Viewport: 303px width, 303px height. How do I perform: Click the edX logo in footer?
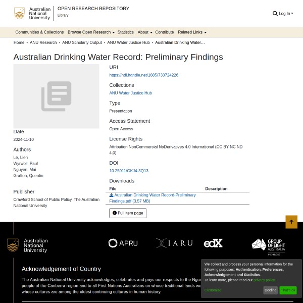(213, 243)
